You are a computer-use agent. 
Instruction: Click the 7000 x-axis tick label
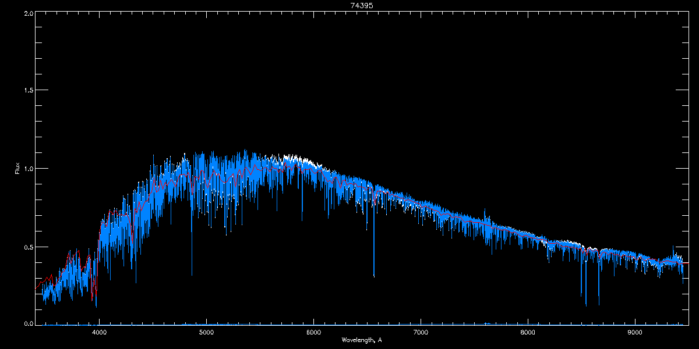tap(421, 333)
